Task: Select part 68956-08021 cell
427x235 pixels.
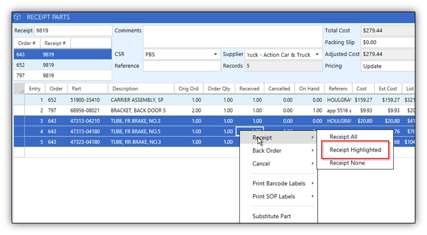Action: tap(87, 110)
